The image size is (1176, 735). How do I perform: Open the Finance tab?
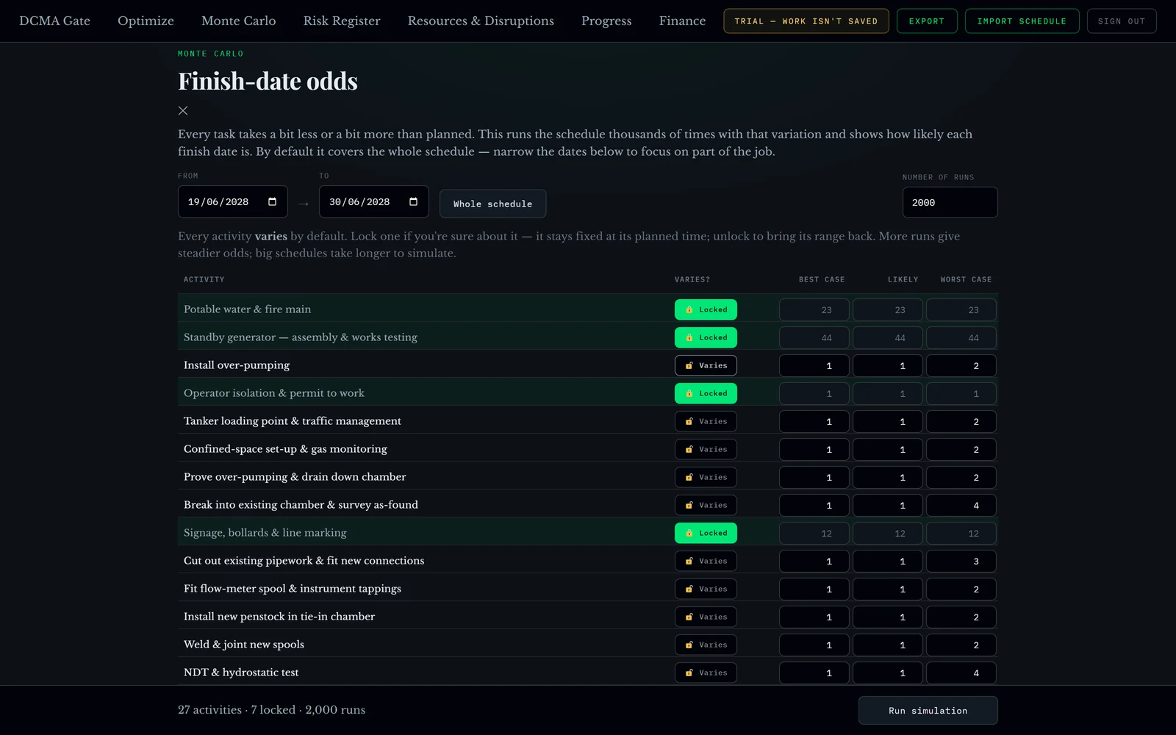pyautogui.click(x=682, y=21)
